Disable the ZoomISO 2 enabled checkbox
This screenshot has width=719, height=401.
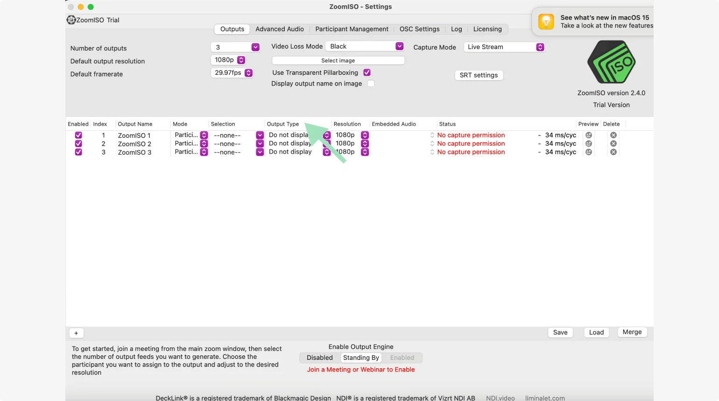click(78, 143)
